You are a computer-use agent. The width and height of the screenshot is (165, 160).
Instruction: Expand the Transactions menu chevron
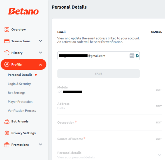pyautogui.click(x=41, y=41)
